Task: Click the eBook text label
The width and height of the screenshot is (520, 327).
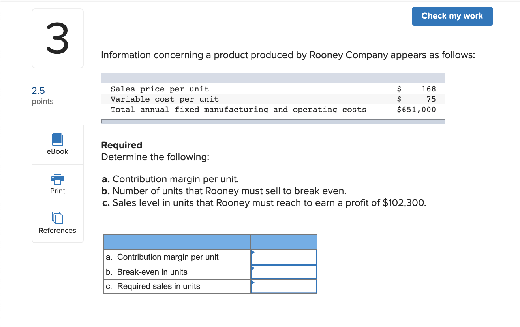Action: (57, 151)
